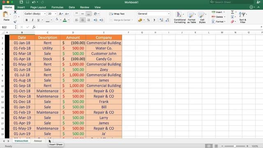263x148 pixels.
Task: Decrease font size with smaller A
Action: click(x=67, y=14)
